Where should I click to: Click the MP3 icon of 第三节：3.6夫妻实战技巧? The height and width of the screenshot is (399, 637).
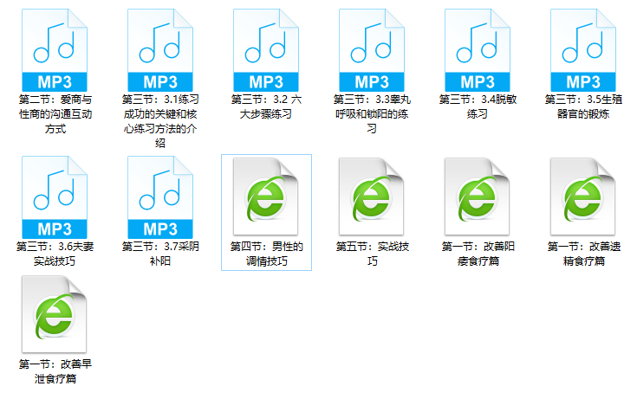tap(55, 197)
